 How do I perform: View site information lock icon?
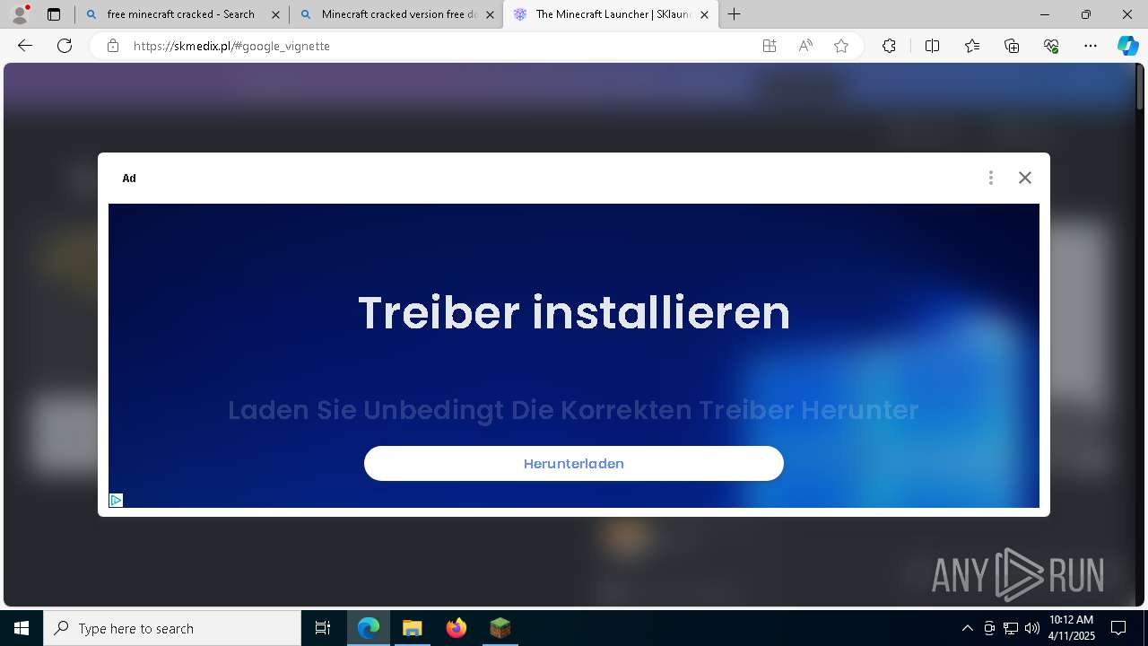tap(113, 46)
